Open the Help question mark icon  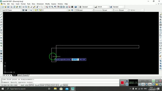click(x=76, y=7)
